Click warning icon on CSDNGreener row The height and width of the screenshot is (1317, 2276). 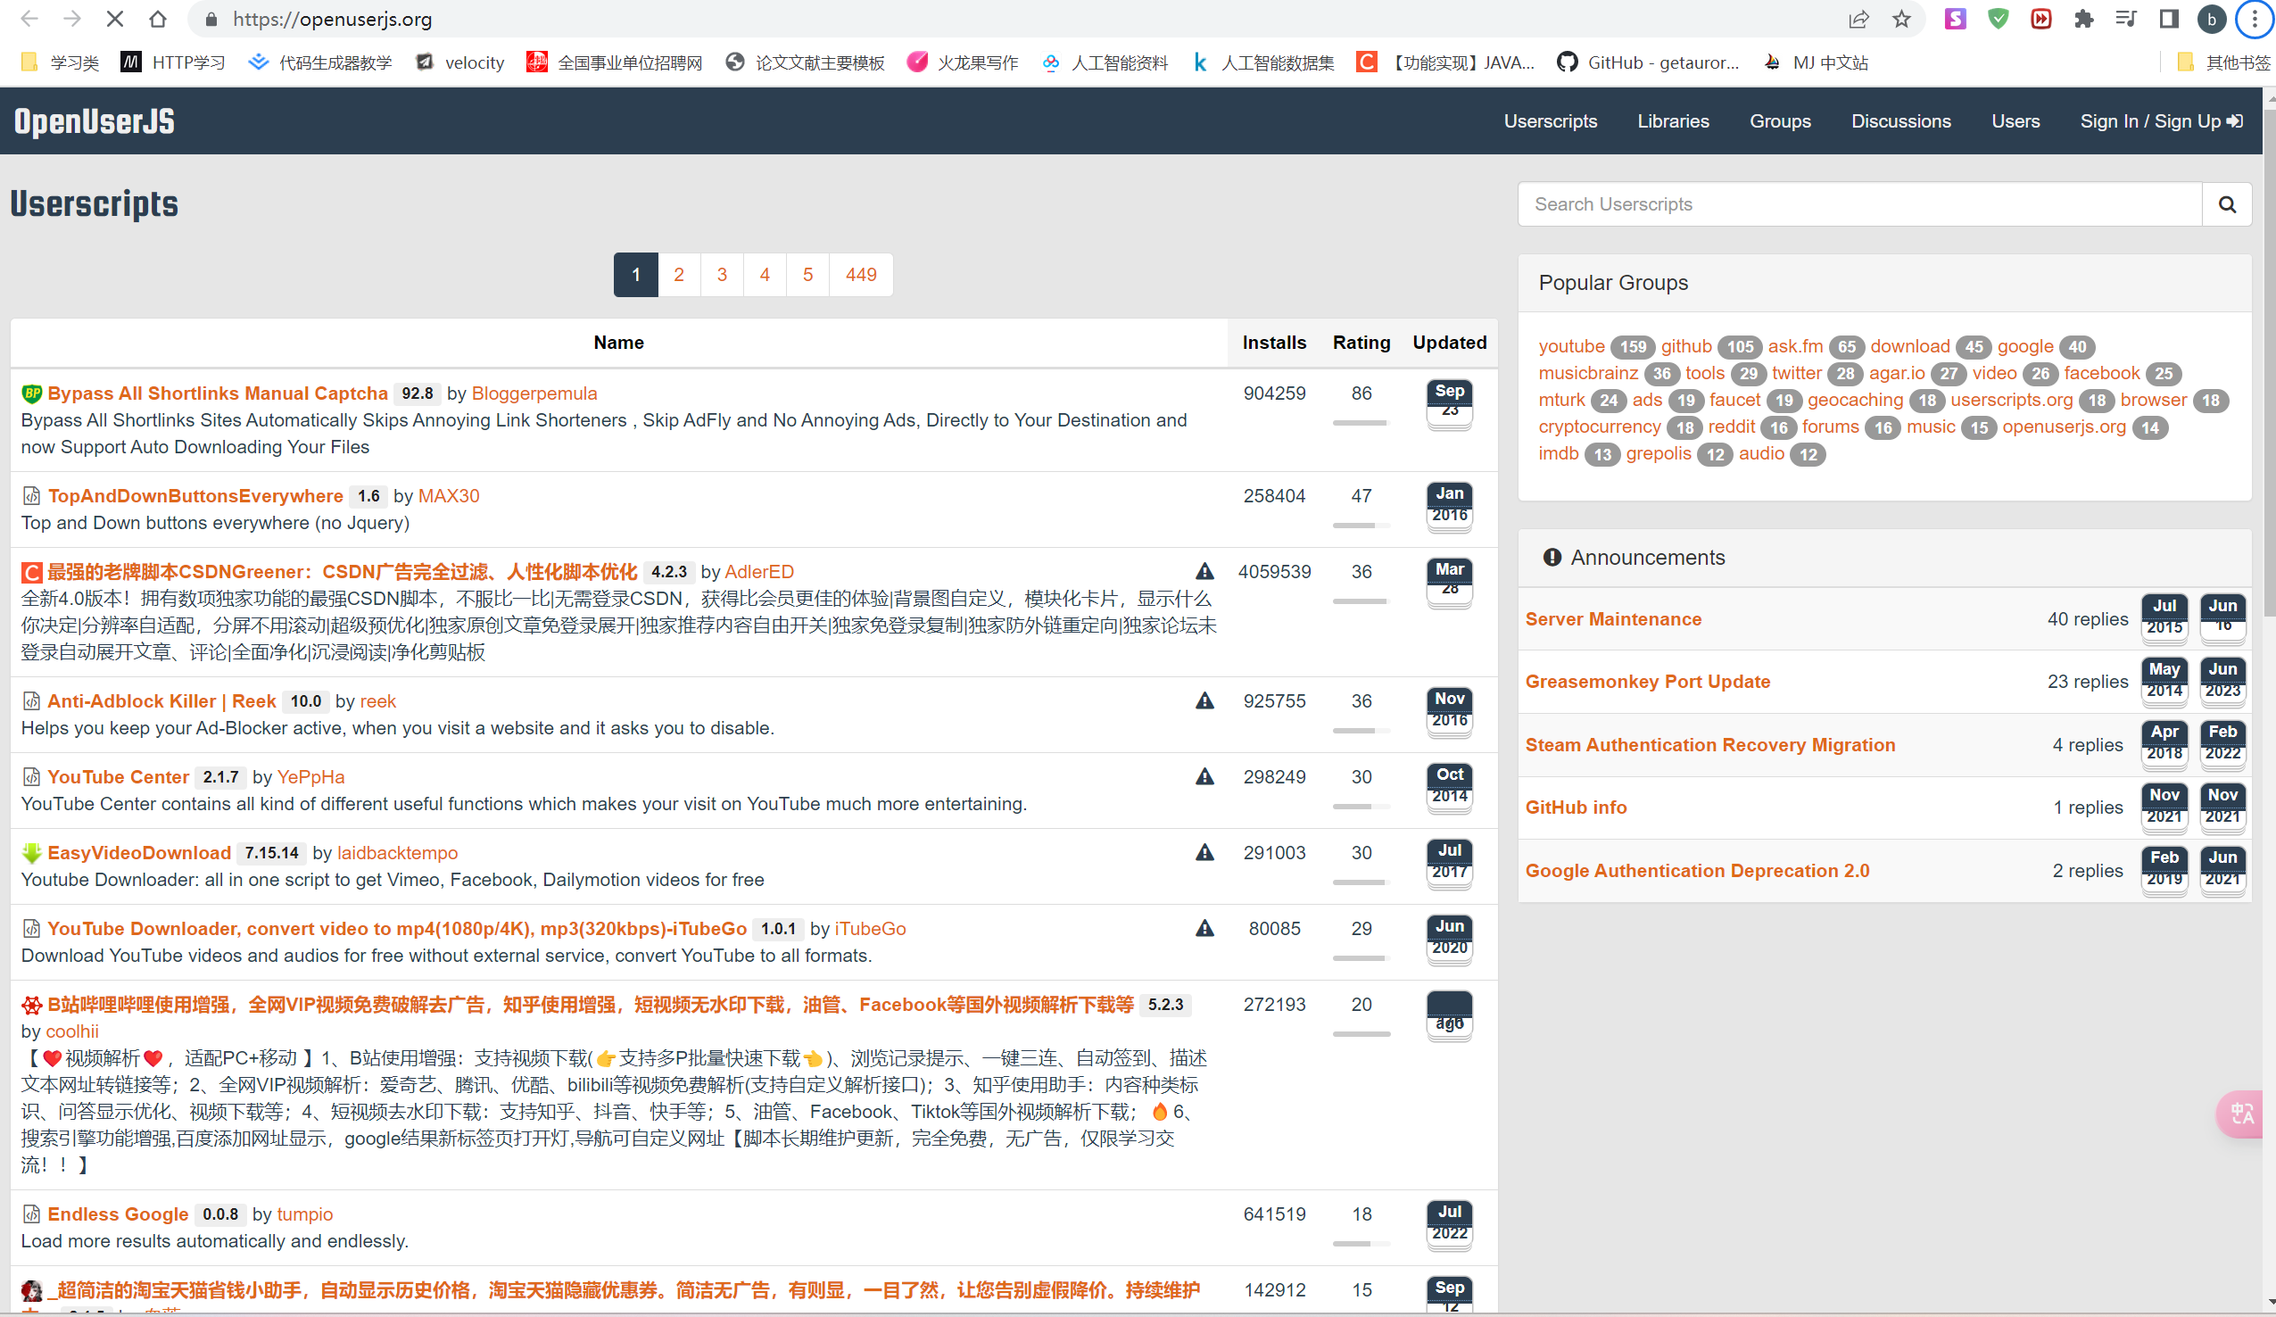pyautogui.click(x=1204, y=572)
